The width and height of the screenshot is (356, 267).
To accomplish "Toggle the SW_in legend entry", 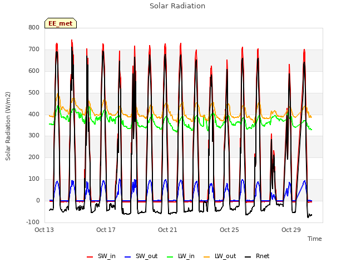I will click(101, 256).
